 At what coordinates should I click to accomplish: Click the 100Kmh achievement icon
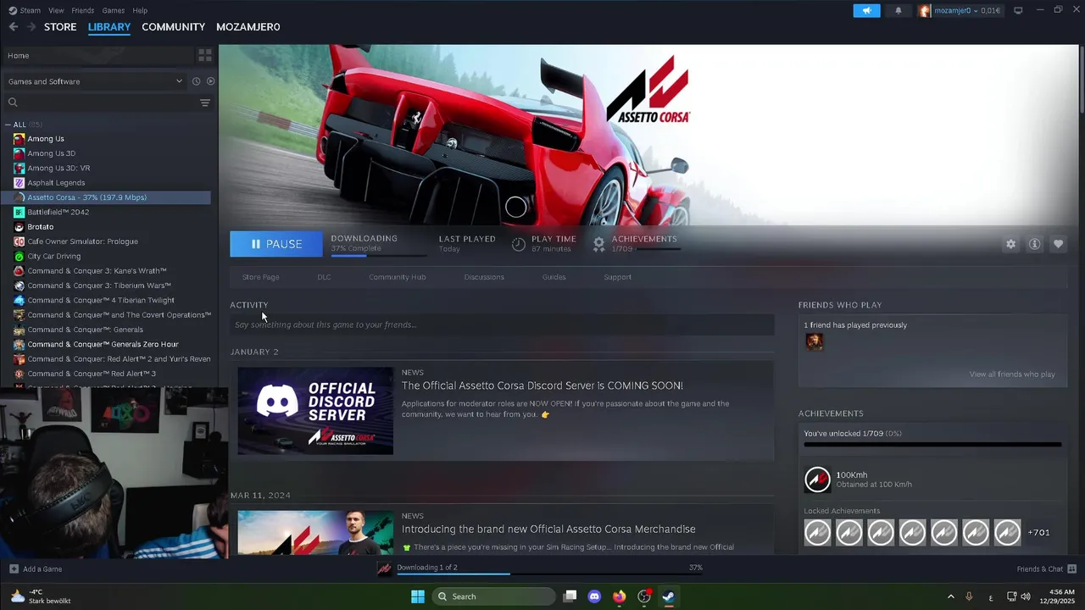pos(817,480)
